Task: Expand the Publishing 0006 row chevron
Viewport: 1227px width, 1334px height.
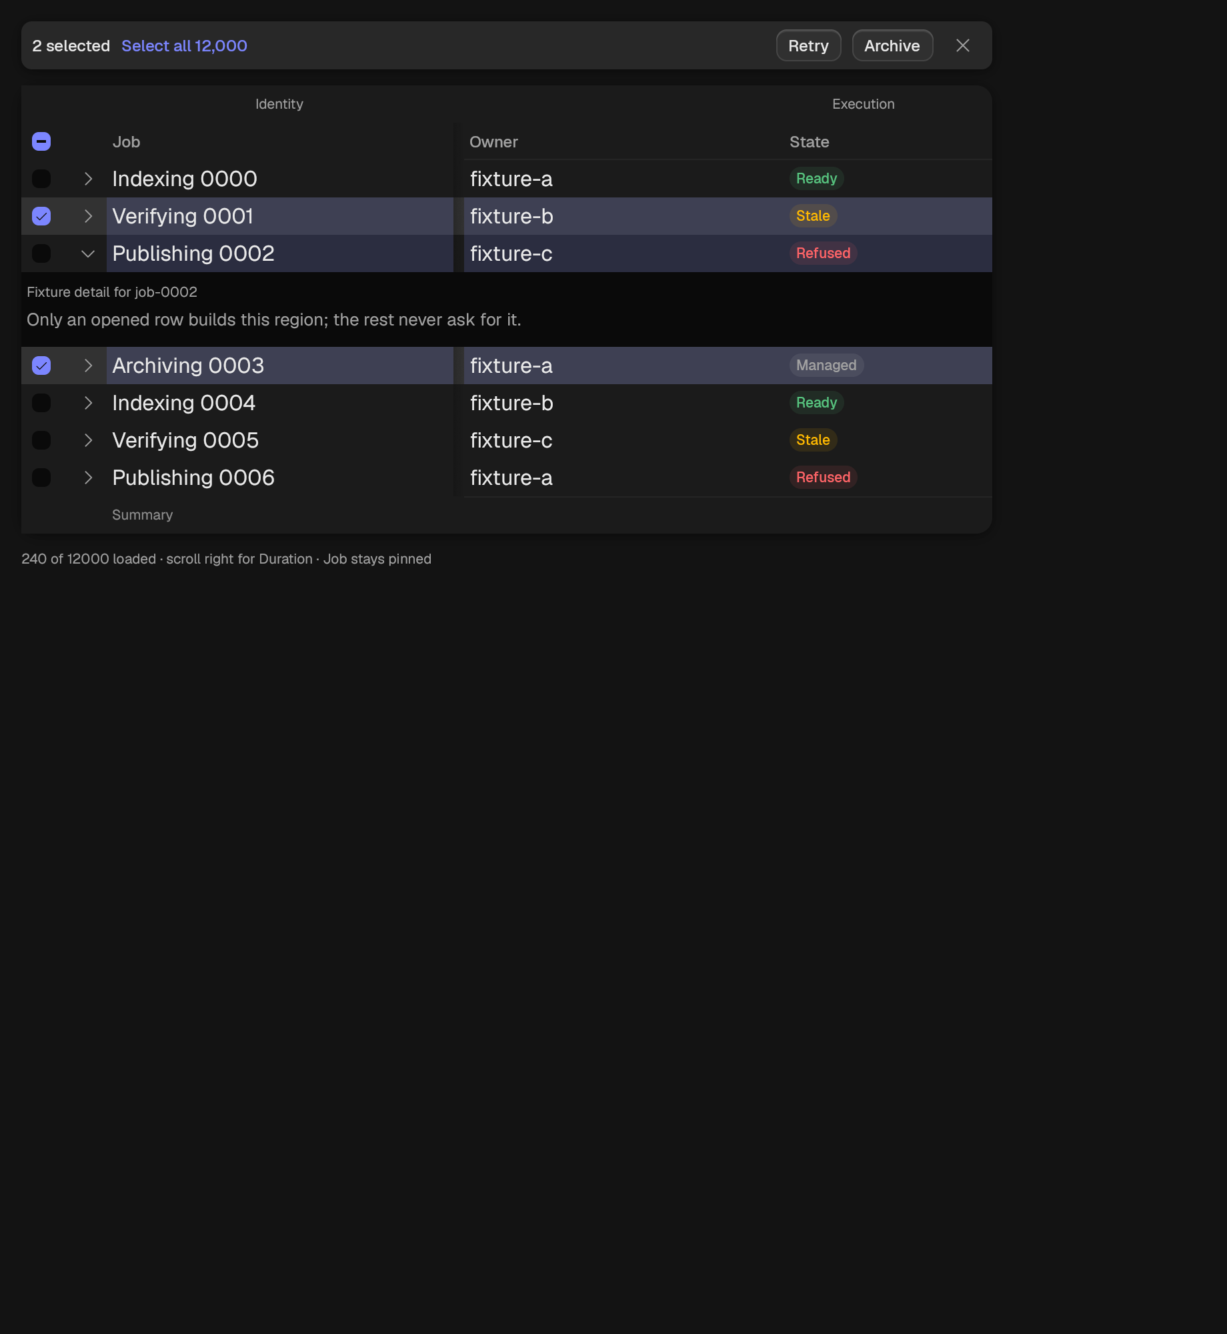Action: 88,478
